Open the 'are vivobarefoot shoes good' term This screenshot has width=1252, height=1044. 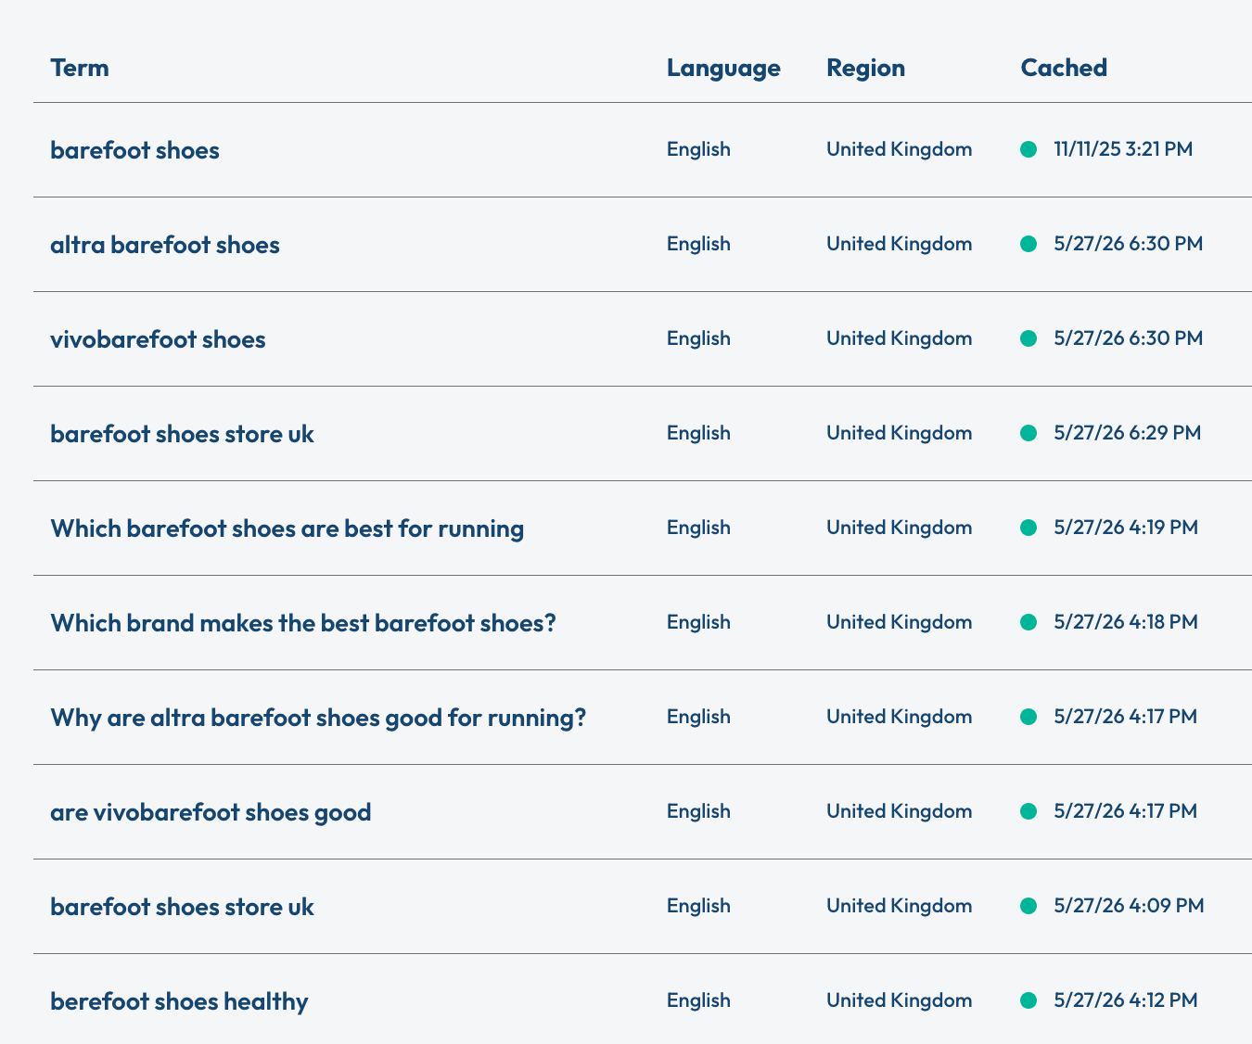click(211, 812)
